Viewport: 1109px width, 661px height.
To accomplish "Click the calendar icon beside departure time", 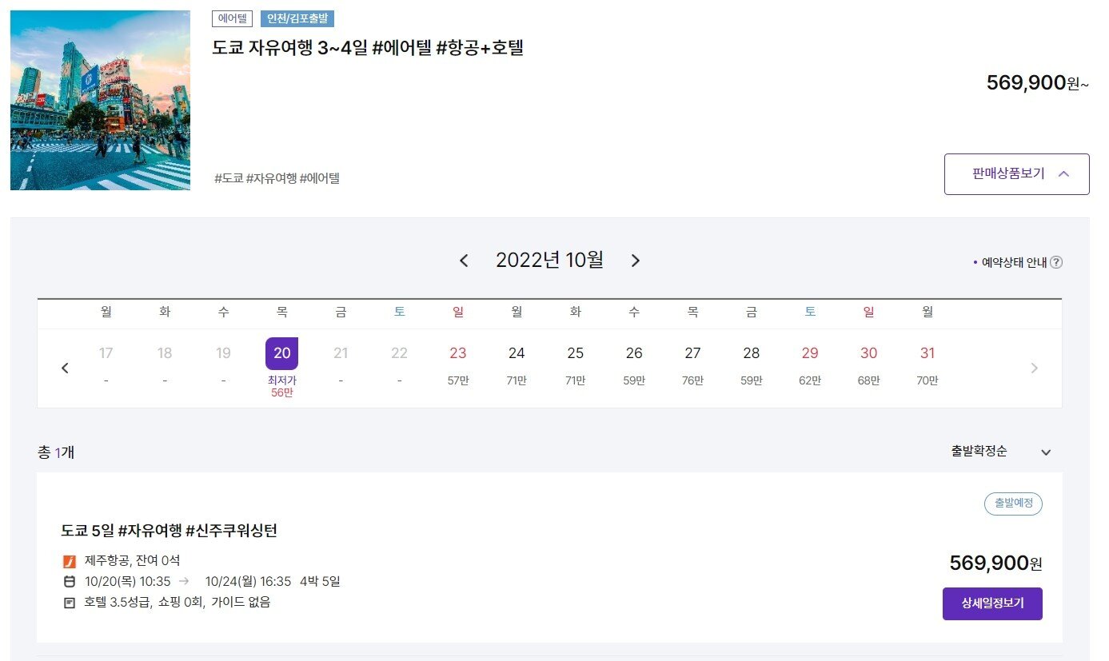I will [69, 582].
